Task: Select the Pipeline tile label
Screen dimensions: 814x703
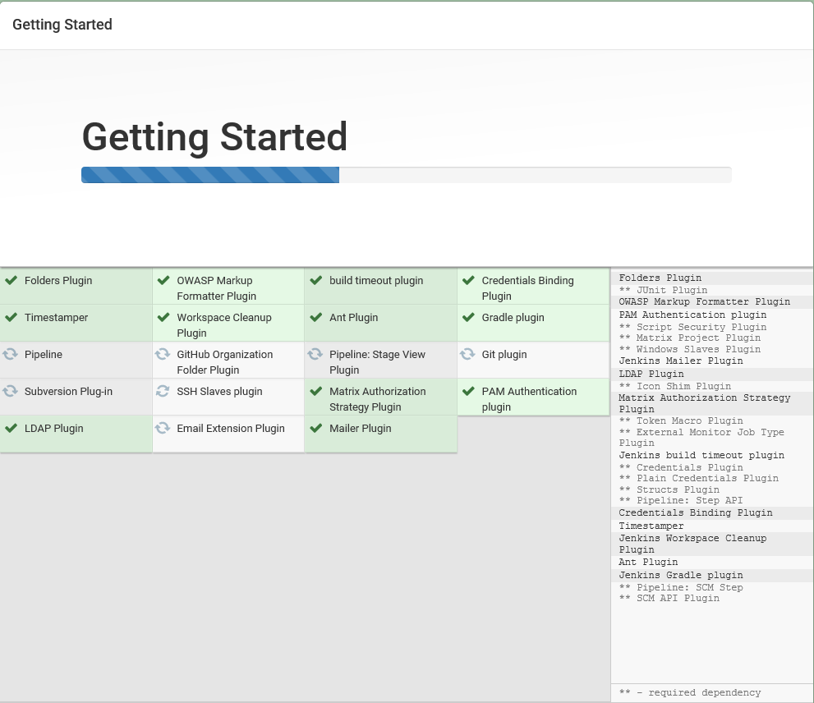Action: tap(43, 354)
